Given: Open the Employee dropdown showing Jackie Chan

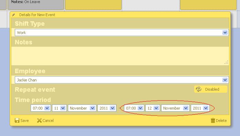Looking at the screenshot, I should 122,80.
